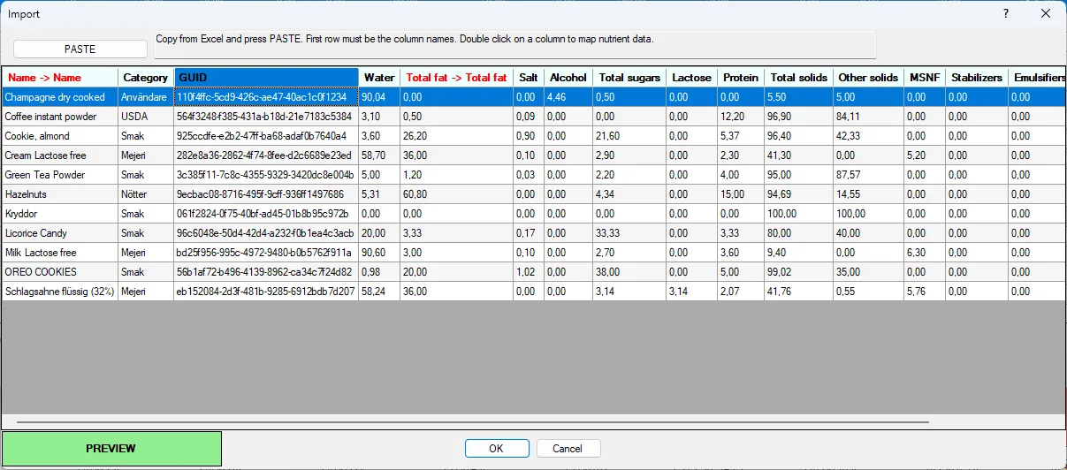The image size is (1067, 470).
Task: Select the Coffee instant powder cell
Action: [59, 117]
